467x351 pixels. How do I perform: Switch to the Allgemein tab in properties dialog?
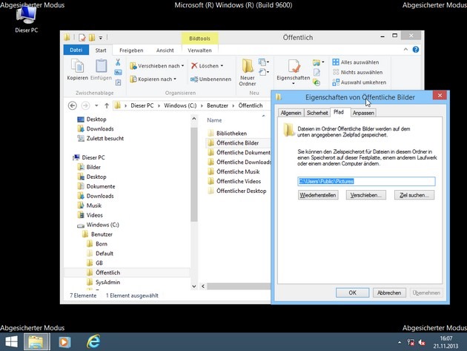pos(291,113)
